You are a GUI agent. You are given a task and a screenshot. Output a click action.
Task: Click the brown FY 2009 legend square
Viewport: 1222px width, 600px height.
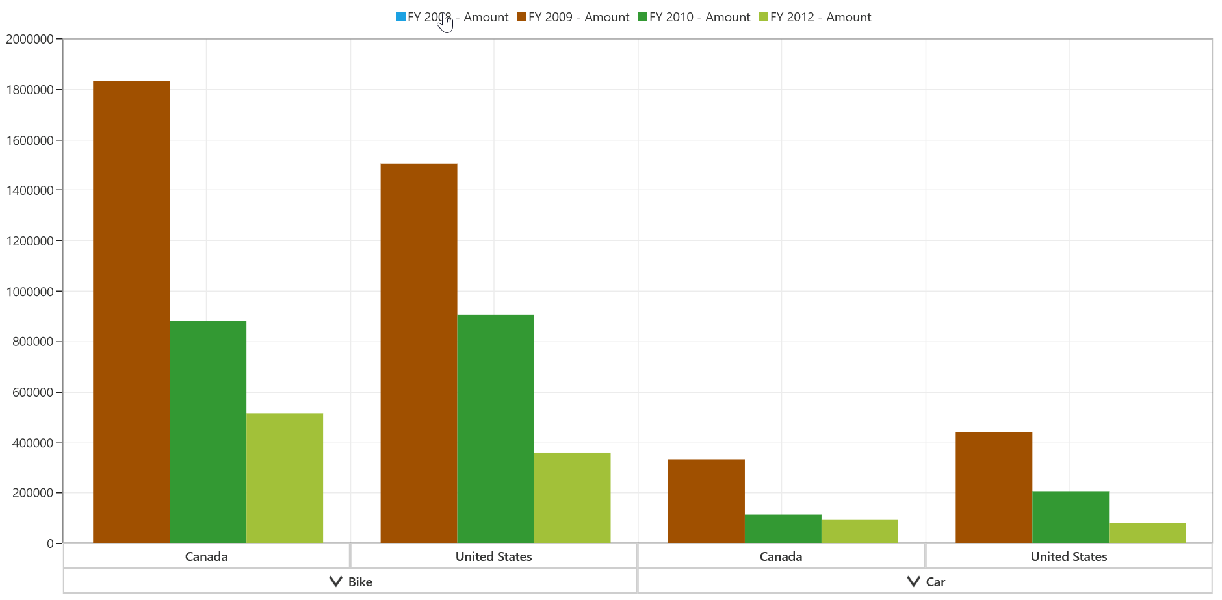coord(521,17)
